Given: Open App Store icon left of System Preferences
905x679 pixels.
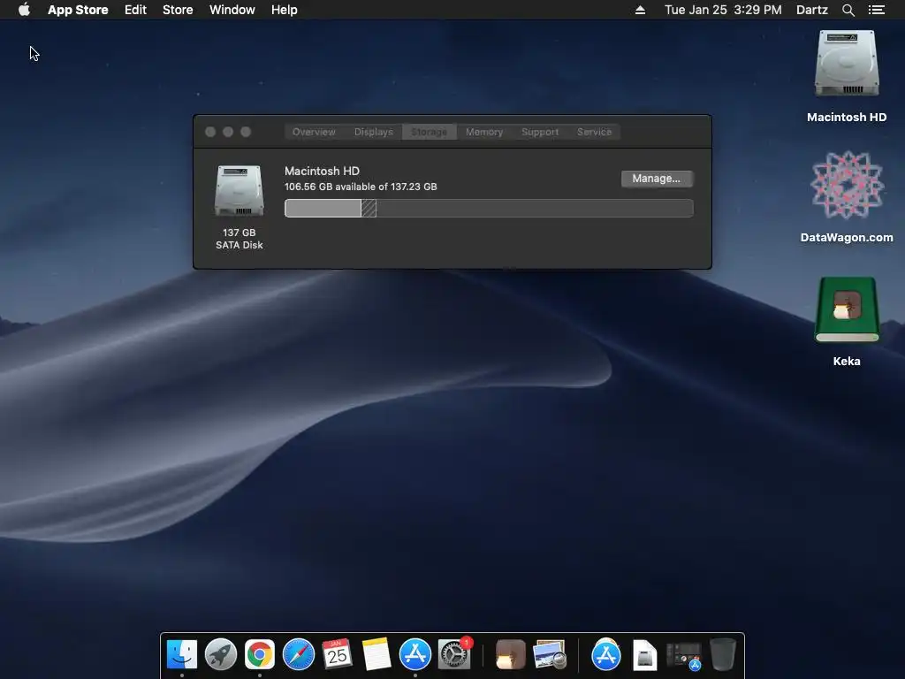Looking at the screenshot, I should pyautogui.click(x=415, y=655).
